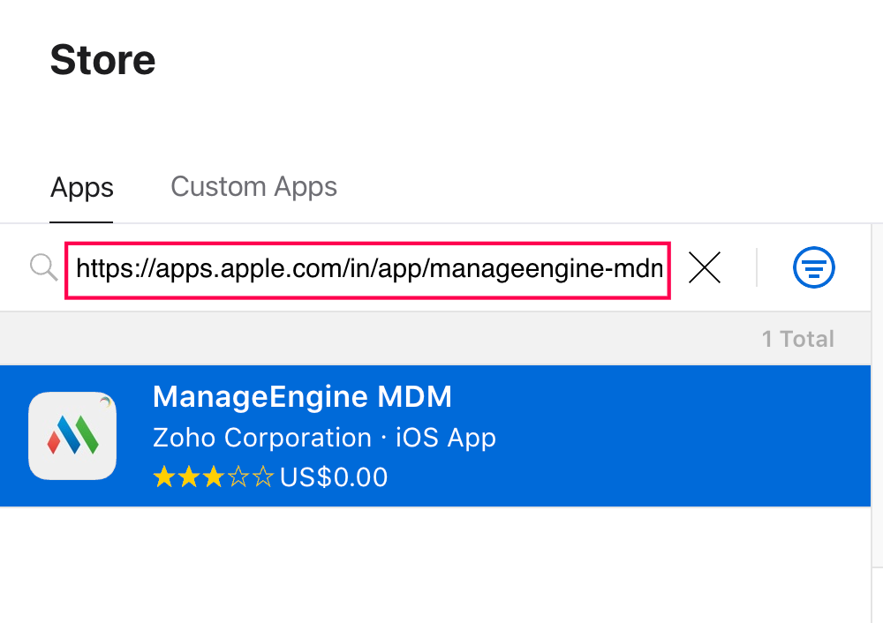Click the vertical scrollbar on the right
The image size is (883, 623).
[x=877, y=397]
